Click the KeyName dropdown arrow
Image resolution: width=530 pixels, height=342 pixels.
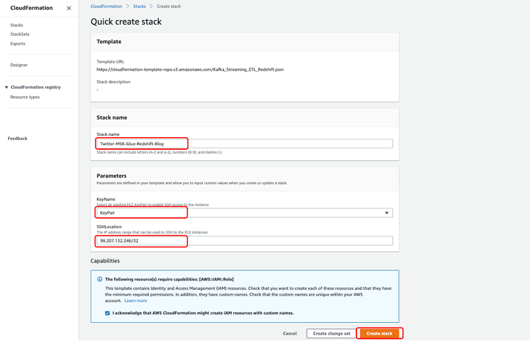click(x=387, y=213)
